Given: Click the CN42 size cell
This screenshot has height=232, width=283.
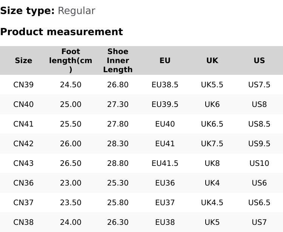Looking at the screenshot, I should (x=23, y=144).
